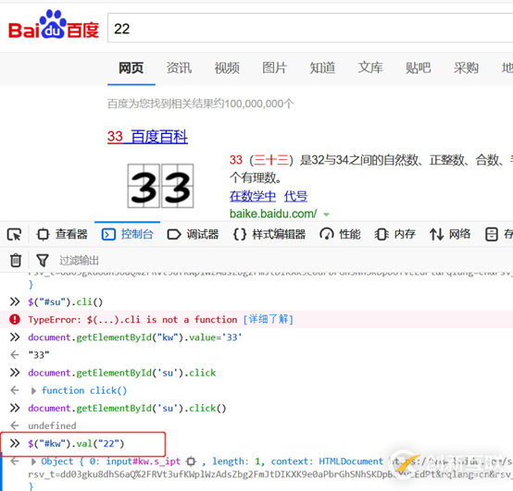The image size is (513, 491).
Task: Open the 33_百度百科 result link
Action: pos(147,137)
